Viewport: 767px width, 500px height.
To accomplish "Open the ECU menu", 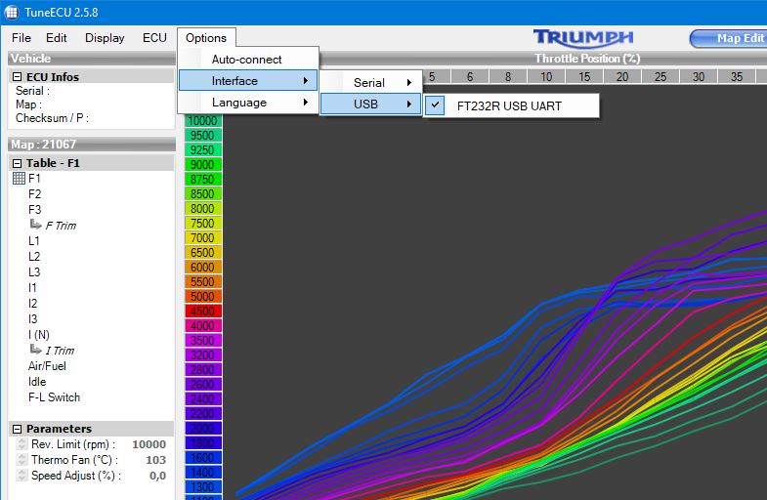I will pyautogui.click(x=154, y=38).
